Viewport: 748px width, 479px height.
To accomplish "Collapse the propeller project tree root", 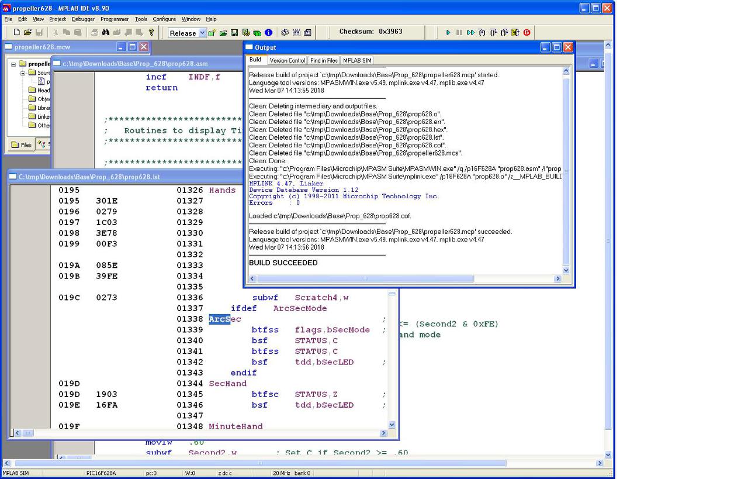I will (x=13, y=64).
